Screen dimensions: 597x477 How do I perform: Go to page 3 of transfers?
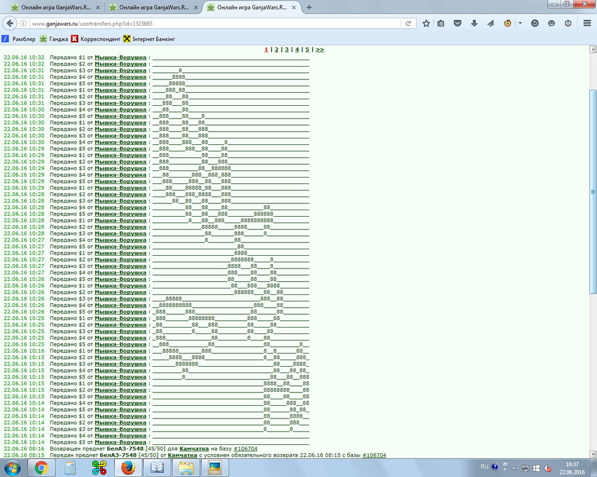pos(287,49)
